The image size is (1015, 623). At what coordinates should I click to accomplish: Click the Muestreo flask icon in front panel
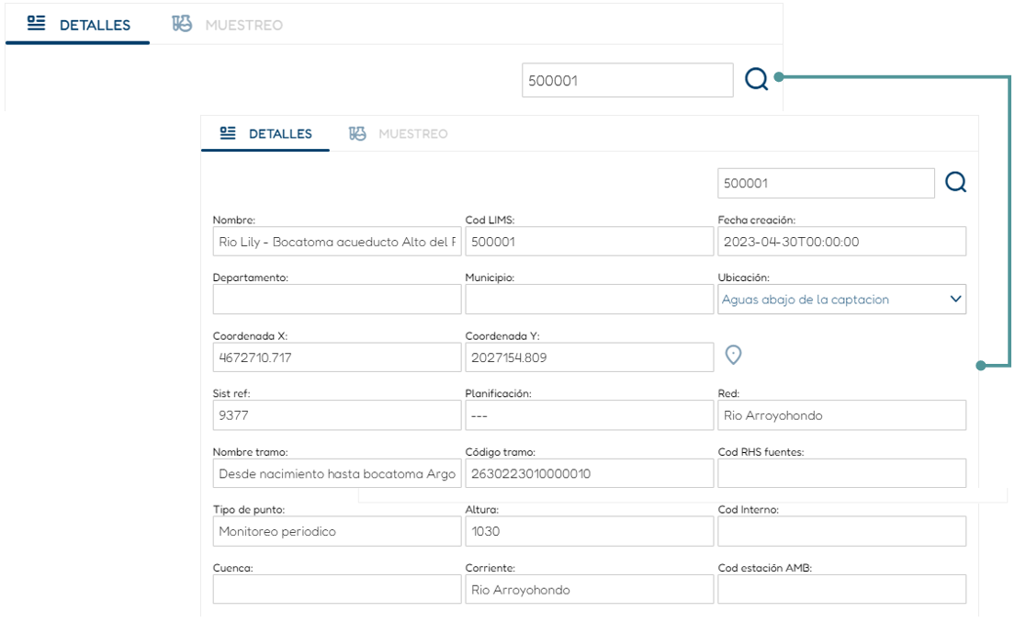[x=357, y=133]
